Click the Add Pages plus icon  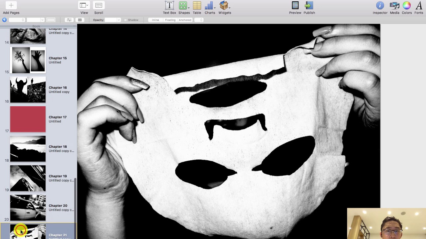[11, 5]
